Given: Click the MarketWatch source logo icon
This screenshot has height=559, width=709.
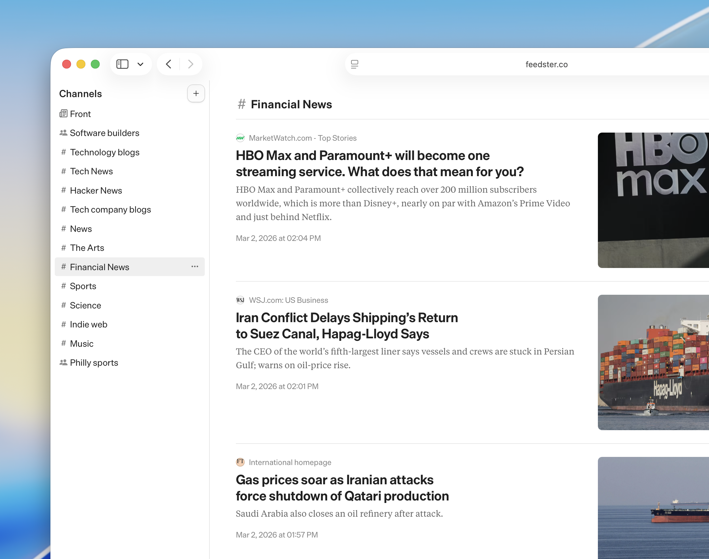Looking at the screenshot, I should 240,138.
